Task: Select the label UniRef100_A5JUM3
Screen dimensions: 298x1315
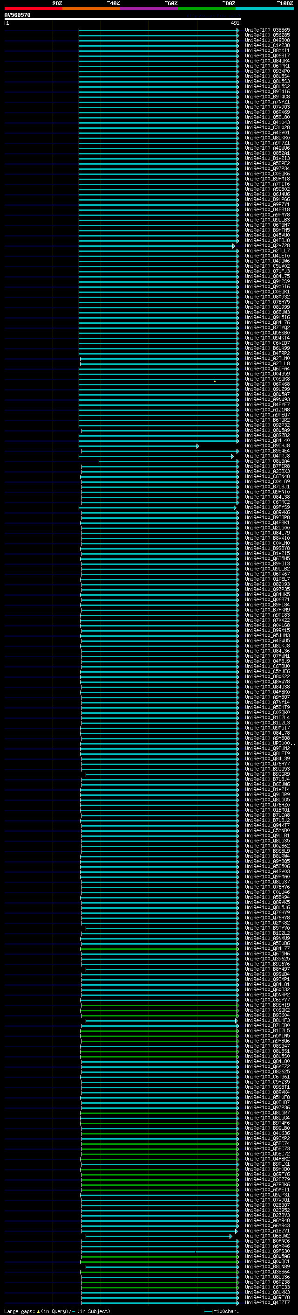Action: click(267, 635)
